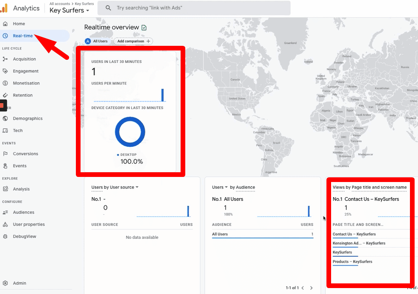Open the User properties shapes icon
The height and width of the screenshot is (294, 418).
(x=5, y=224)
